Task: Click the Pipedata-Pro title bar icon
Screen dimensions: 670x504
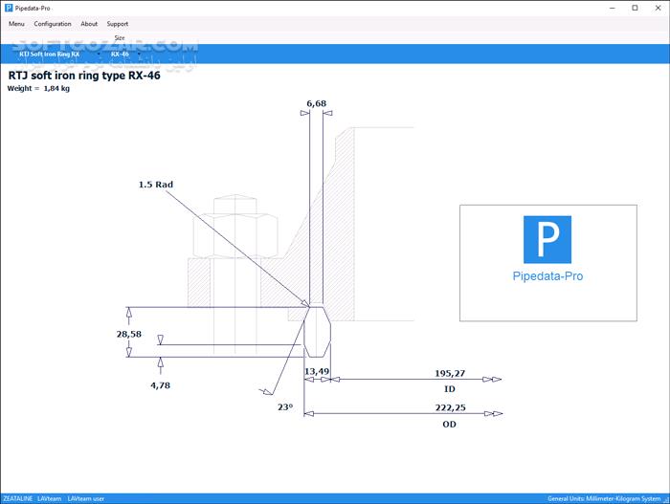Action: [x=9, y=8]
